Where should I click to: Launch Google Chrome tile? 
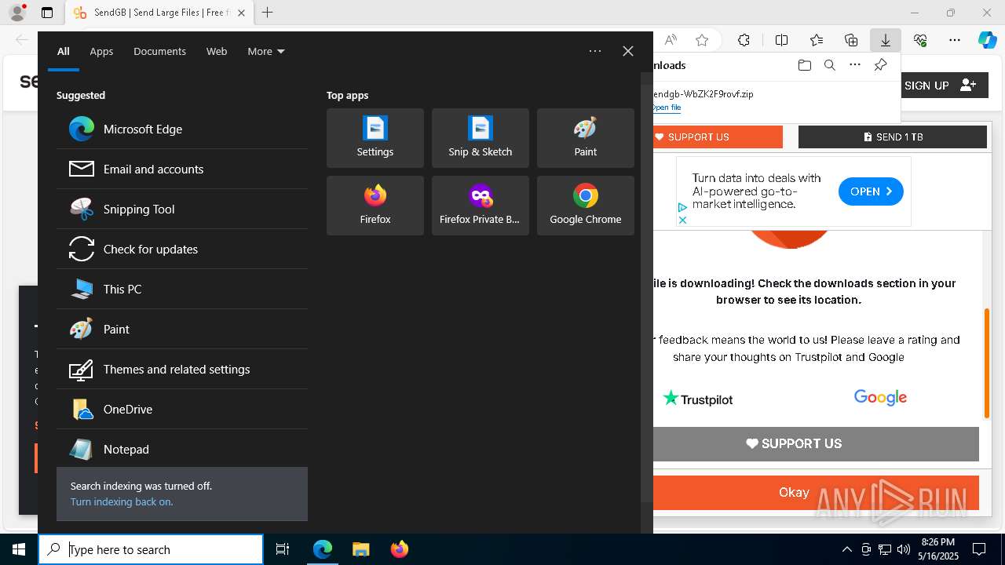tap(586, 206)
